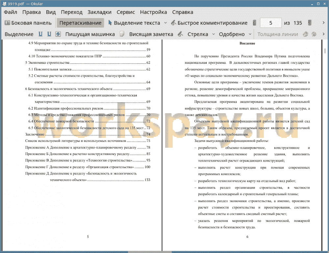
Task: Open the Настройка menu
Action: click(153, 12)
